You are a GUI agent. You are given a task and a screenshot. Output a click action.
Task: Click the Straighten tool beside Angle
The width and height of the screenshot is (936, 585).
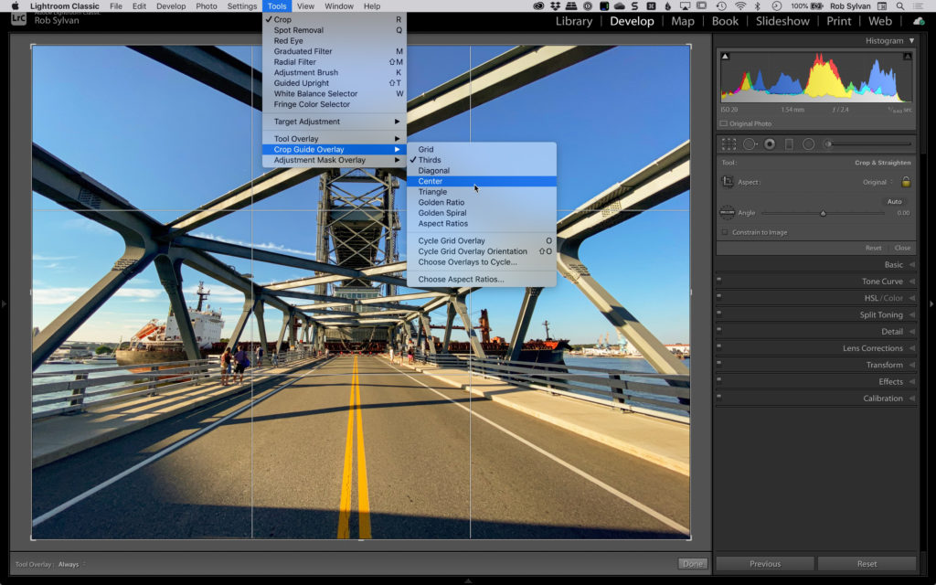pyautogui.click(x=727, y=212)
